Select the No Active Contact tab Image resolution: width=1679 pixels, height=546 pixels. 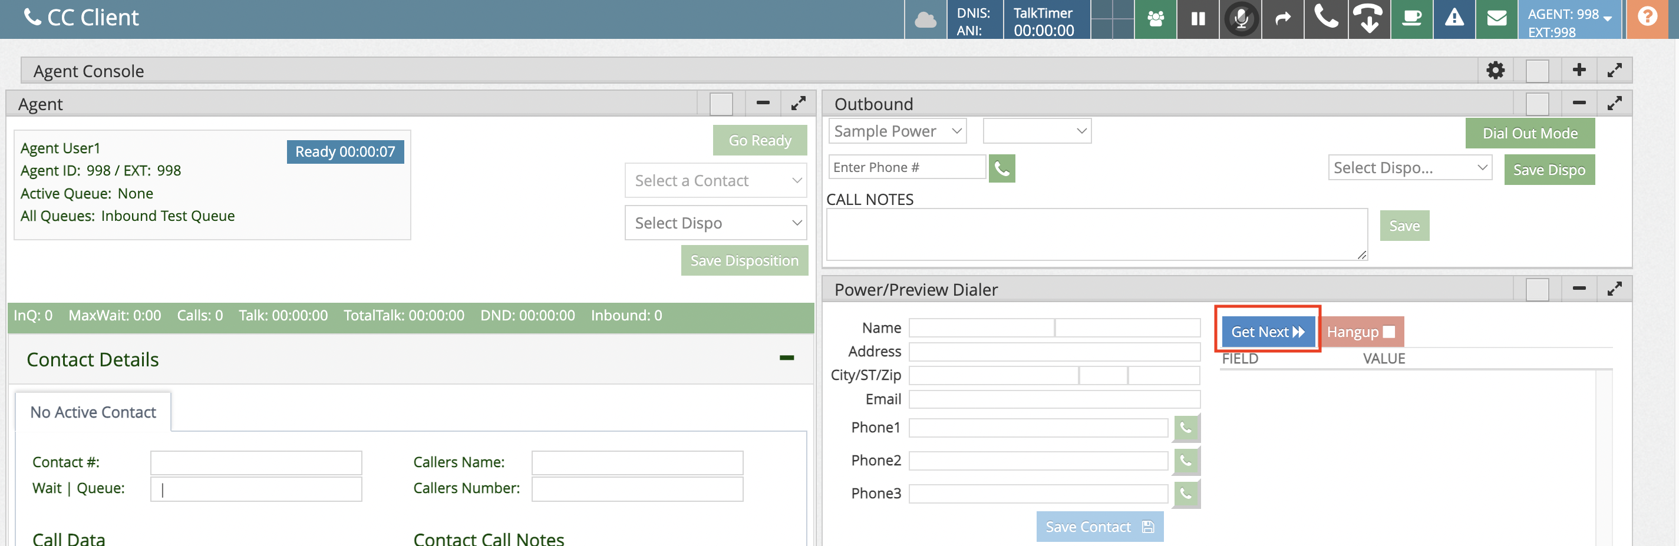point(93,412)
